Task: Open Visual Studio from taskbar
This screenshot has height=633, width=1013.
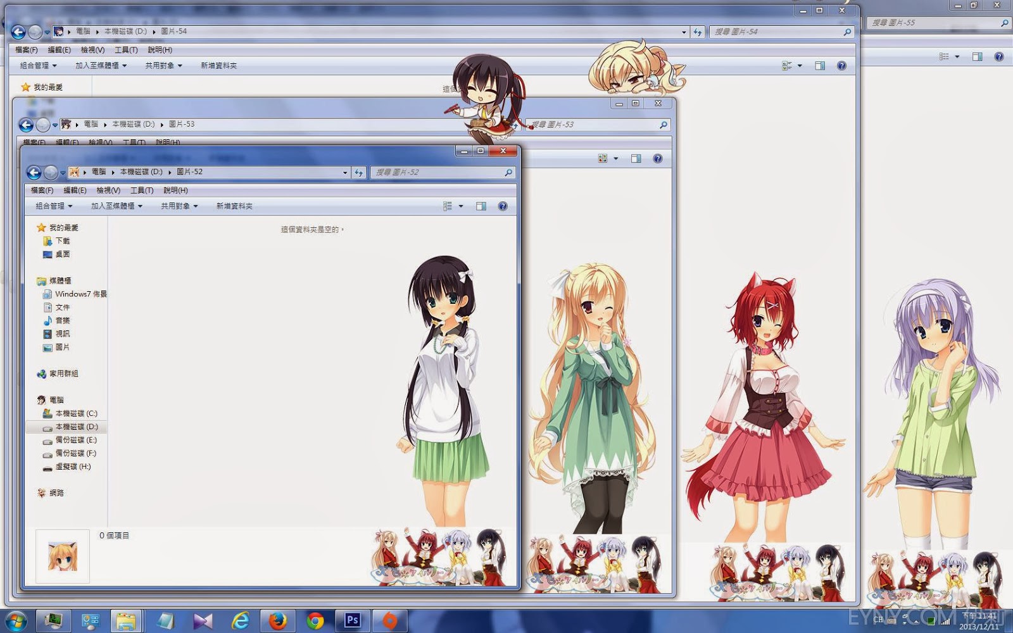Action: pos(203,621)
